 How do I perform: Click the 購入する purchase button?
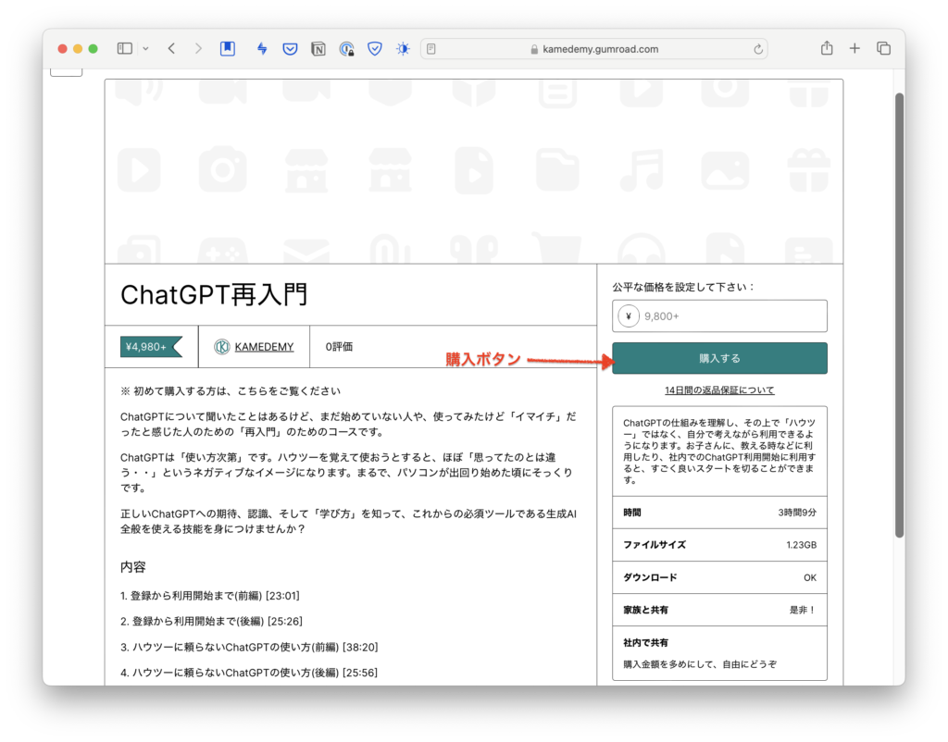(x=719, y=358)
